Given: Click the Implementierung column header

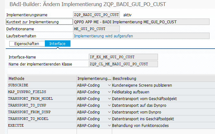Looking at the screenshot, I should [94, 79].
